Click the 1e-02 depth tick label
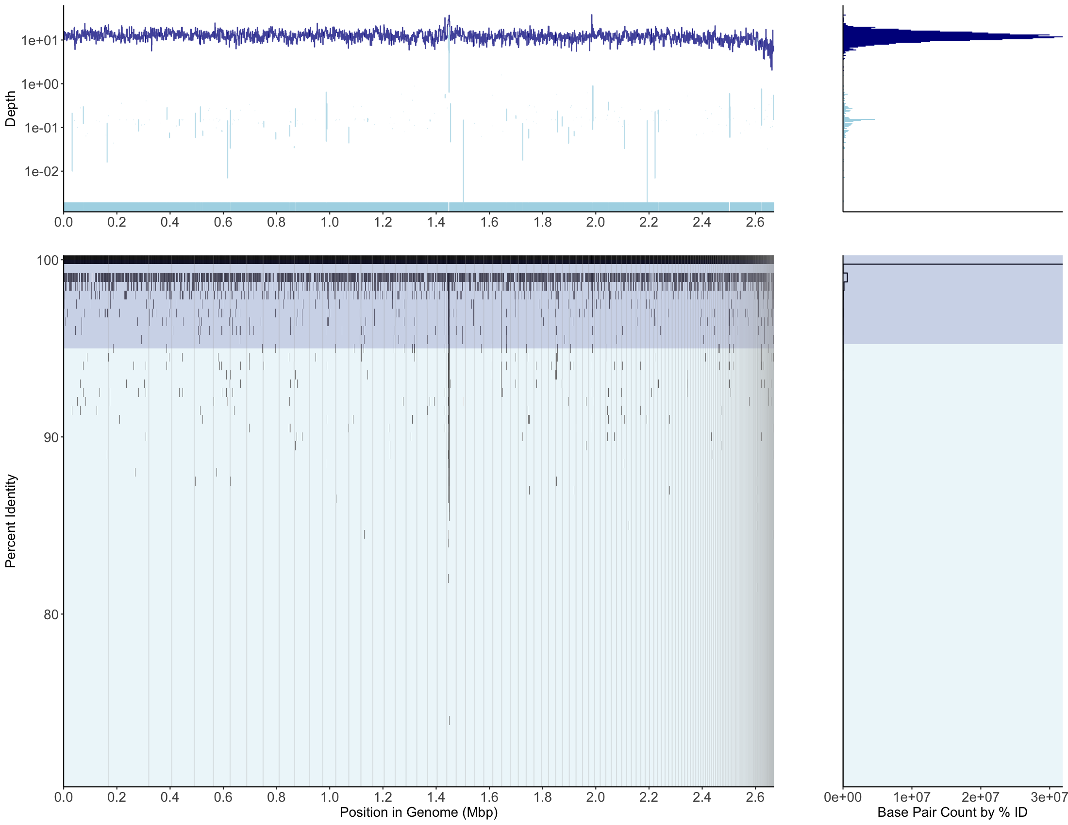This screenshot has height=825, width=1068. pyautogui.click(x=41, y=171)
